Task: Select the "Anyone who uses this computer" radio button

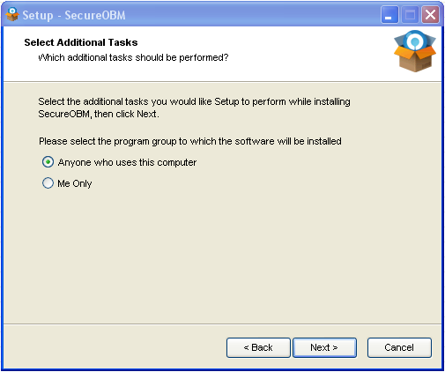Action: click(x=48, y=162)
